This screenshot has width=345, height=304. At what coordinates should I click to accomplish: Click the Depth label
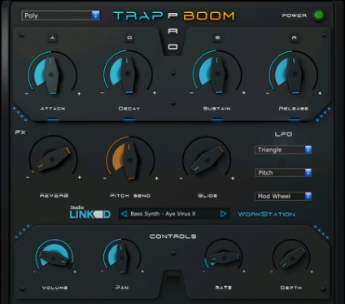(x=291, y=288)
